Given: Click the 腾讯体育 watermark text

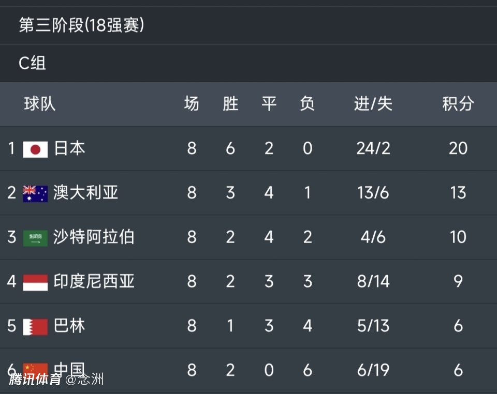Looking at the screenshot, I should pos(35,380).
